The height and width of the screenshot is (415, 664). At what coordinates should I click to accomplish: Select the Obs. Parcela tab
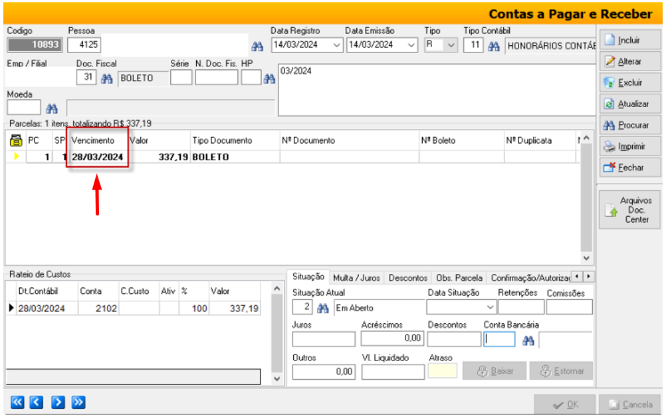[x=459, y=277]
